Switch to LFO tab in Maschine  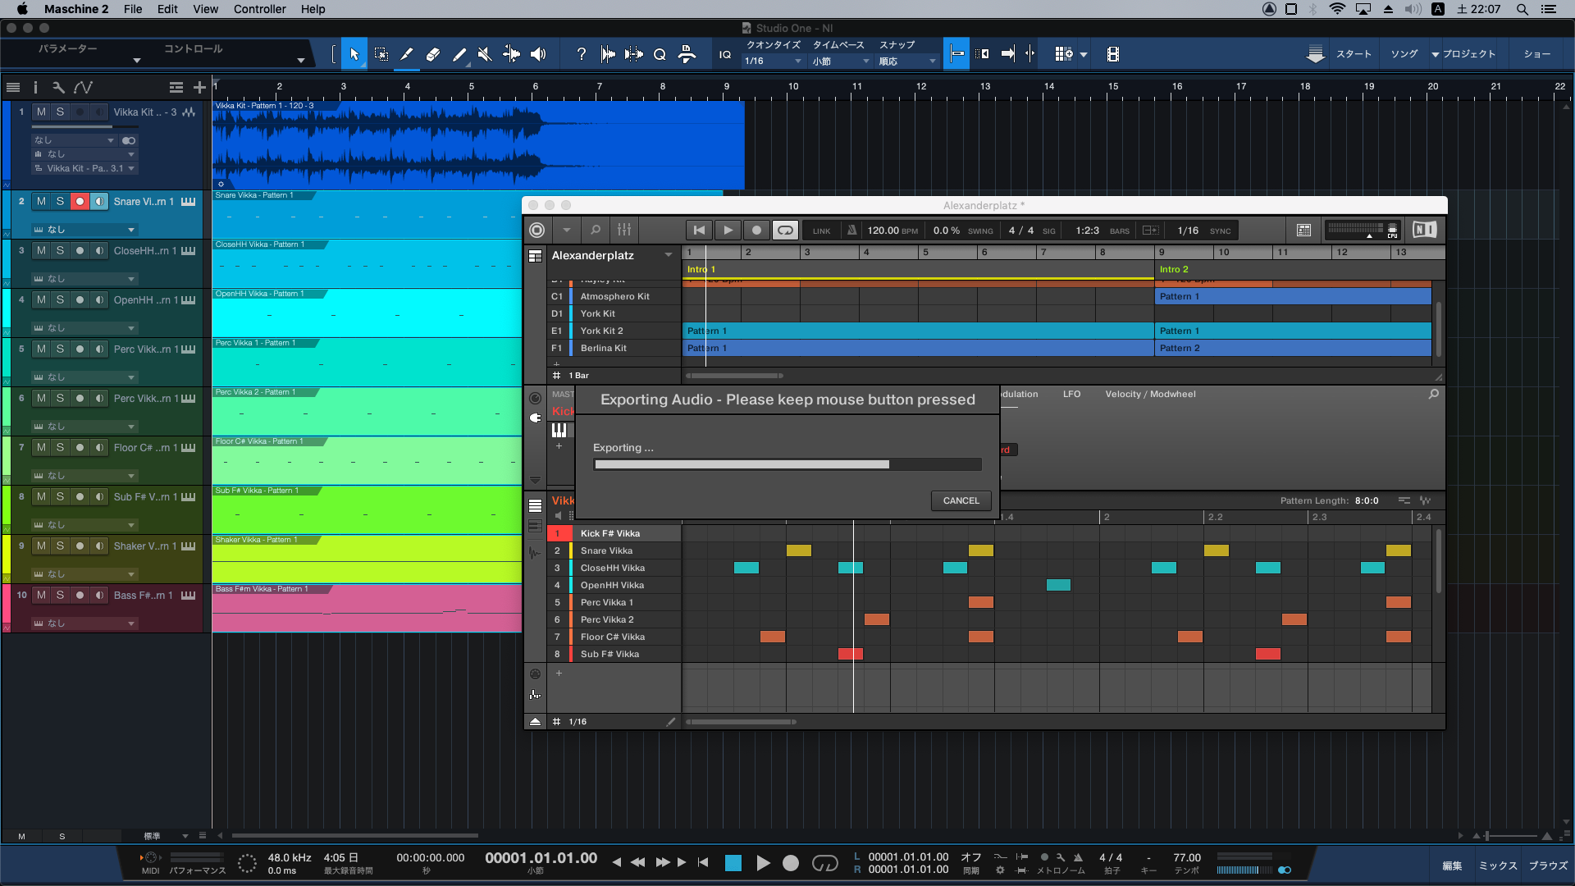point(1071,395)
